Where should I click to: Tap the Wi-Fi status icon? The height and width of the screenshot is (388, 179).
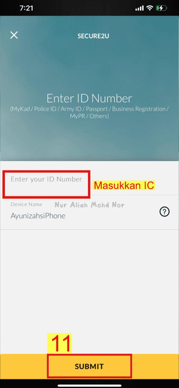150,8
